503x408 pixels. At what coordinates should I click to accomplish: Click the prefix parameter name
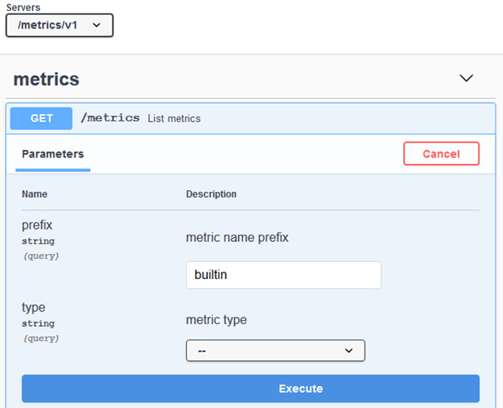click(x=36, y=225)
